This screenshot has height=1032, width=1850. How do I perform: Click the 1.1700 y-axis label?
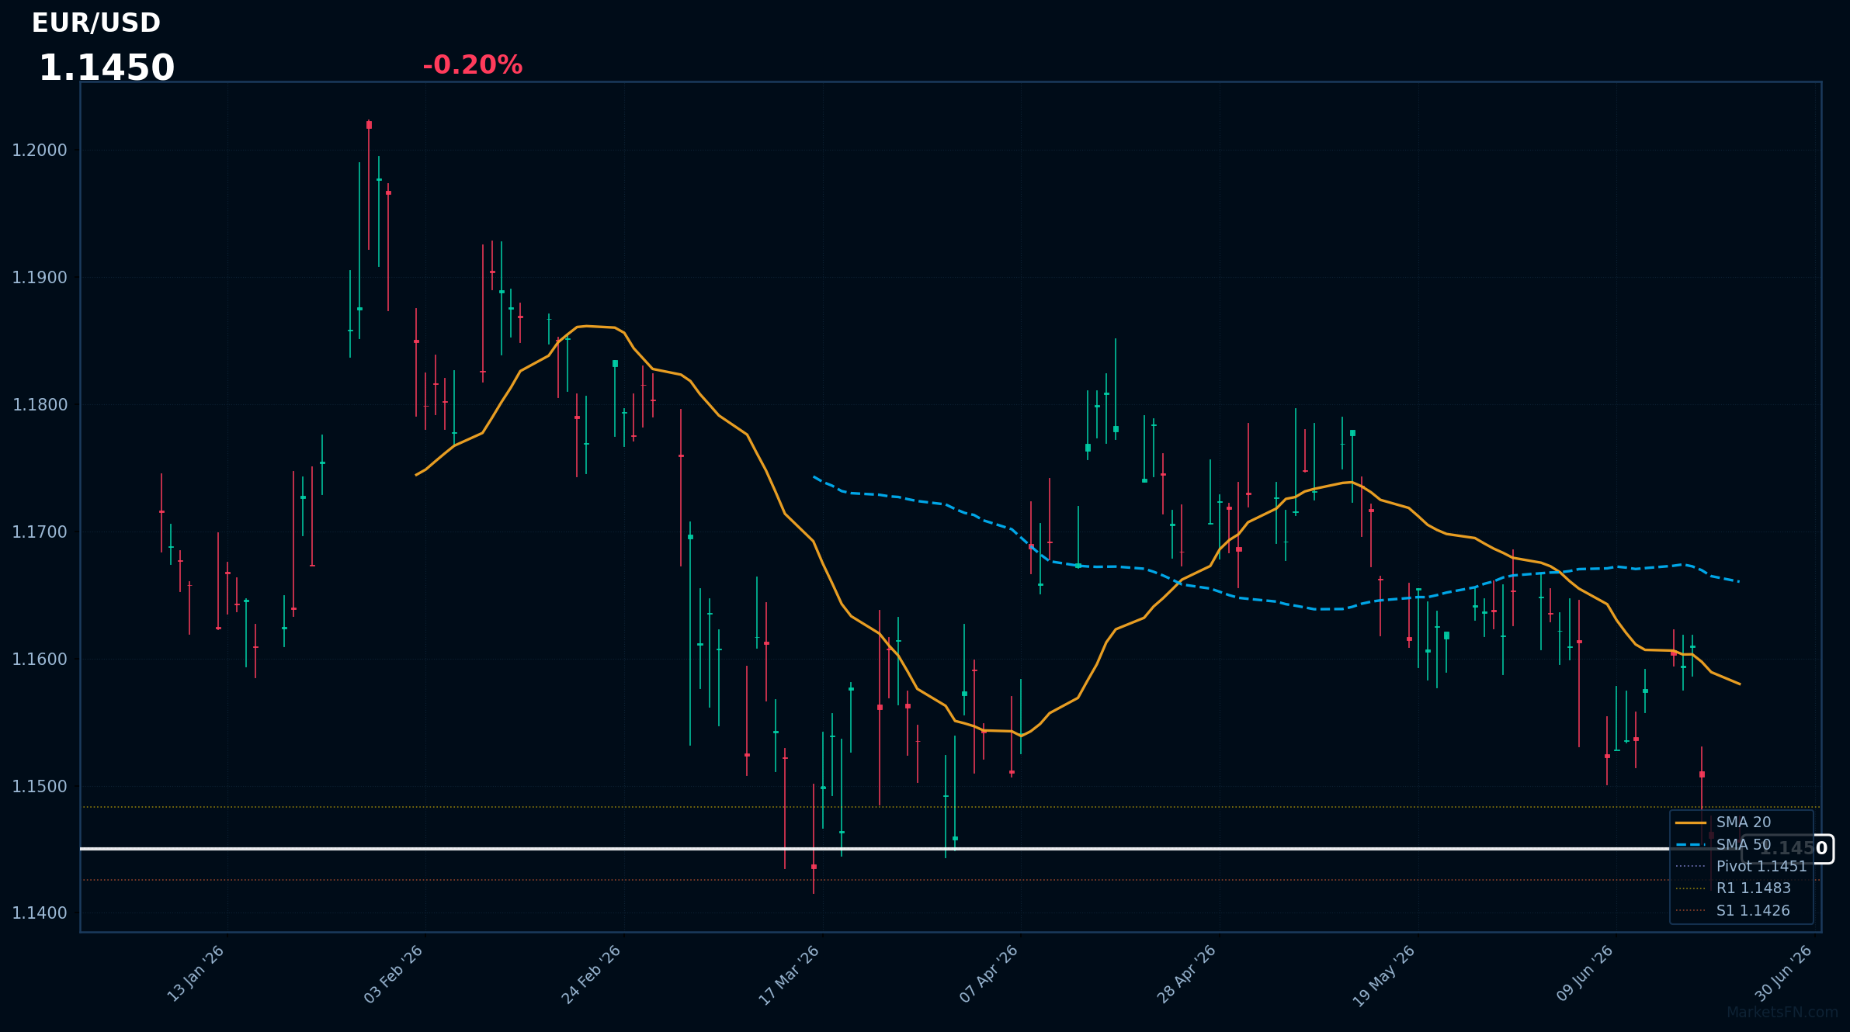click(40, 532)
